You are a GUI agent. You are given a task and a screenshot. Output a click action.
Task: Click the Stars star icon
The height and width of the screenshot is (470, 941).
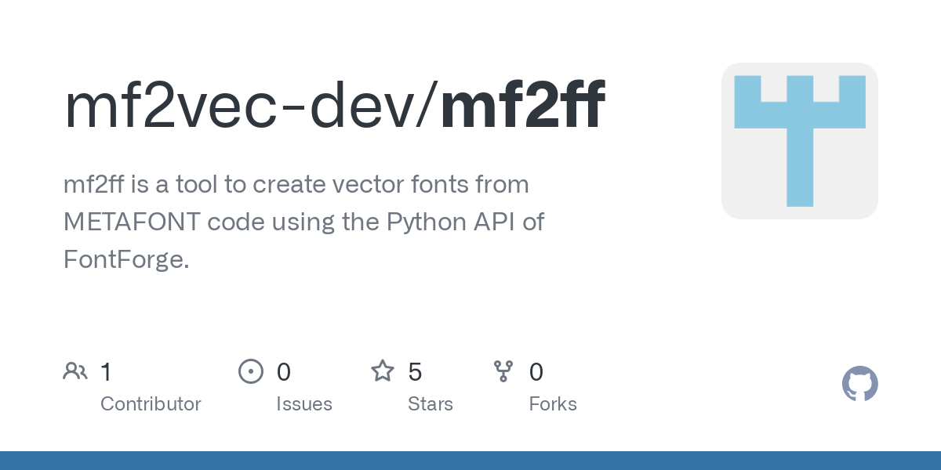(382, 371)
